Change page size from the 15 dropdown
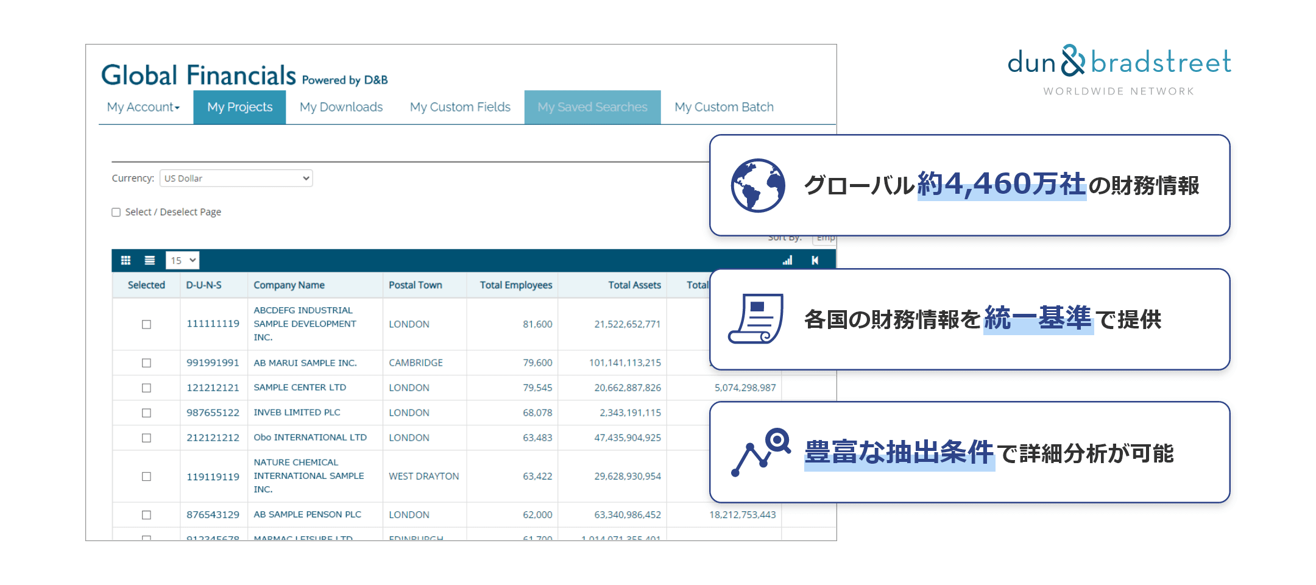This screenshot has height=585, width=1316. 182,260
